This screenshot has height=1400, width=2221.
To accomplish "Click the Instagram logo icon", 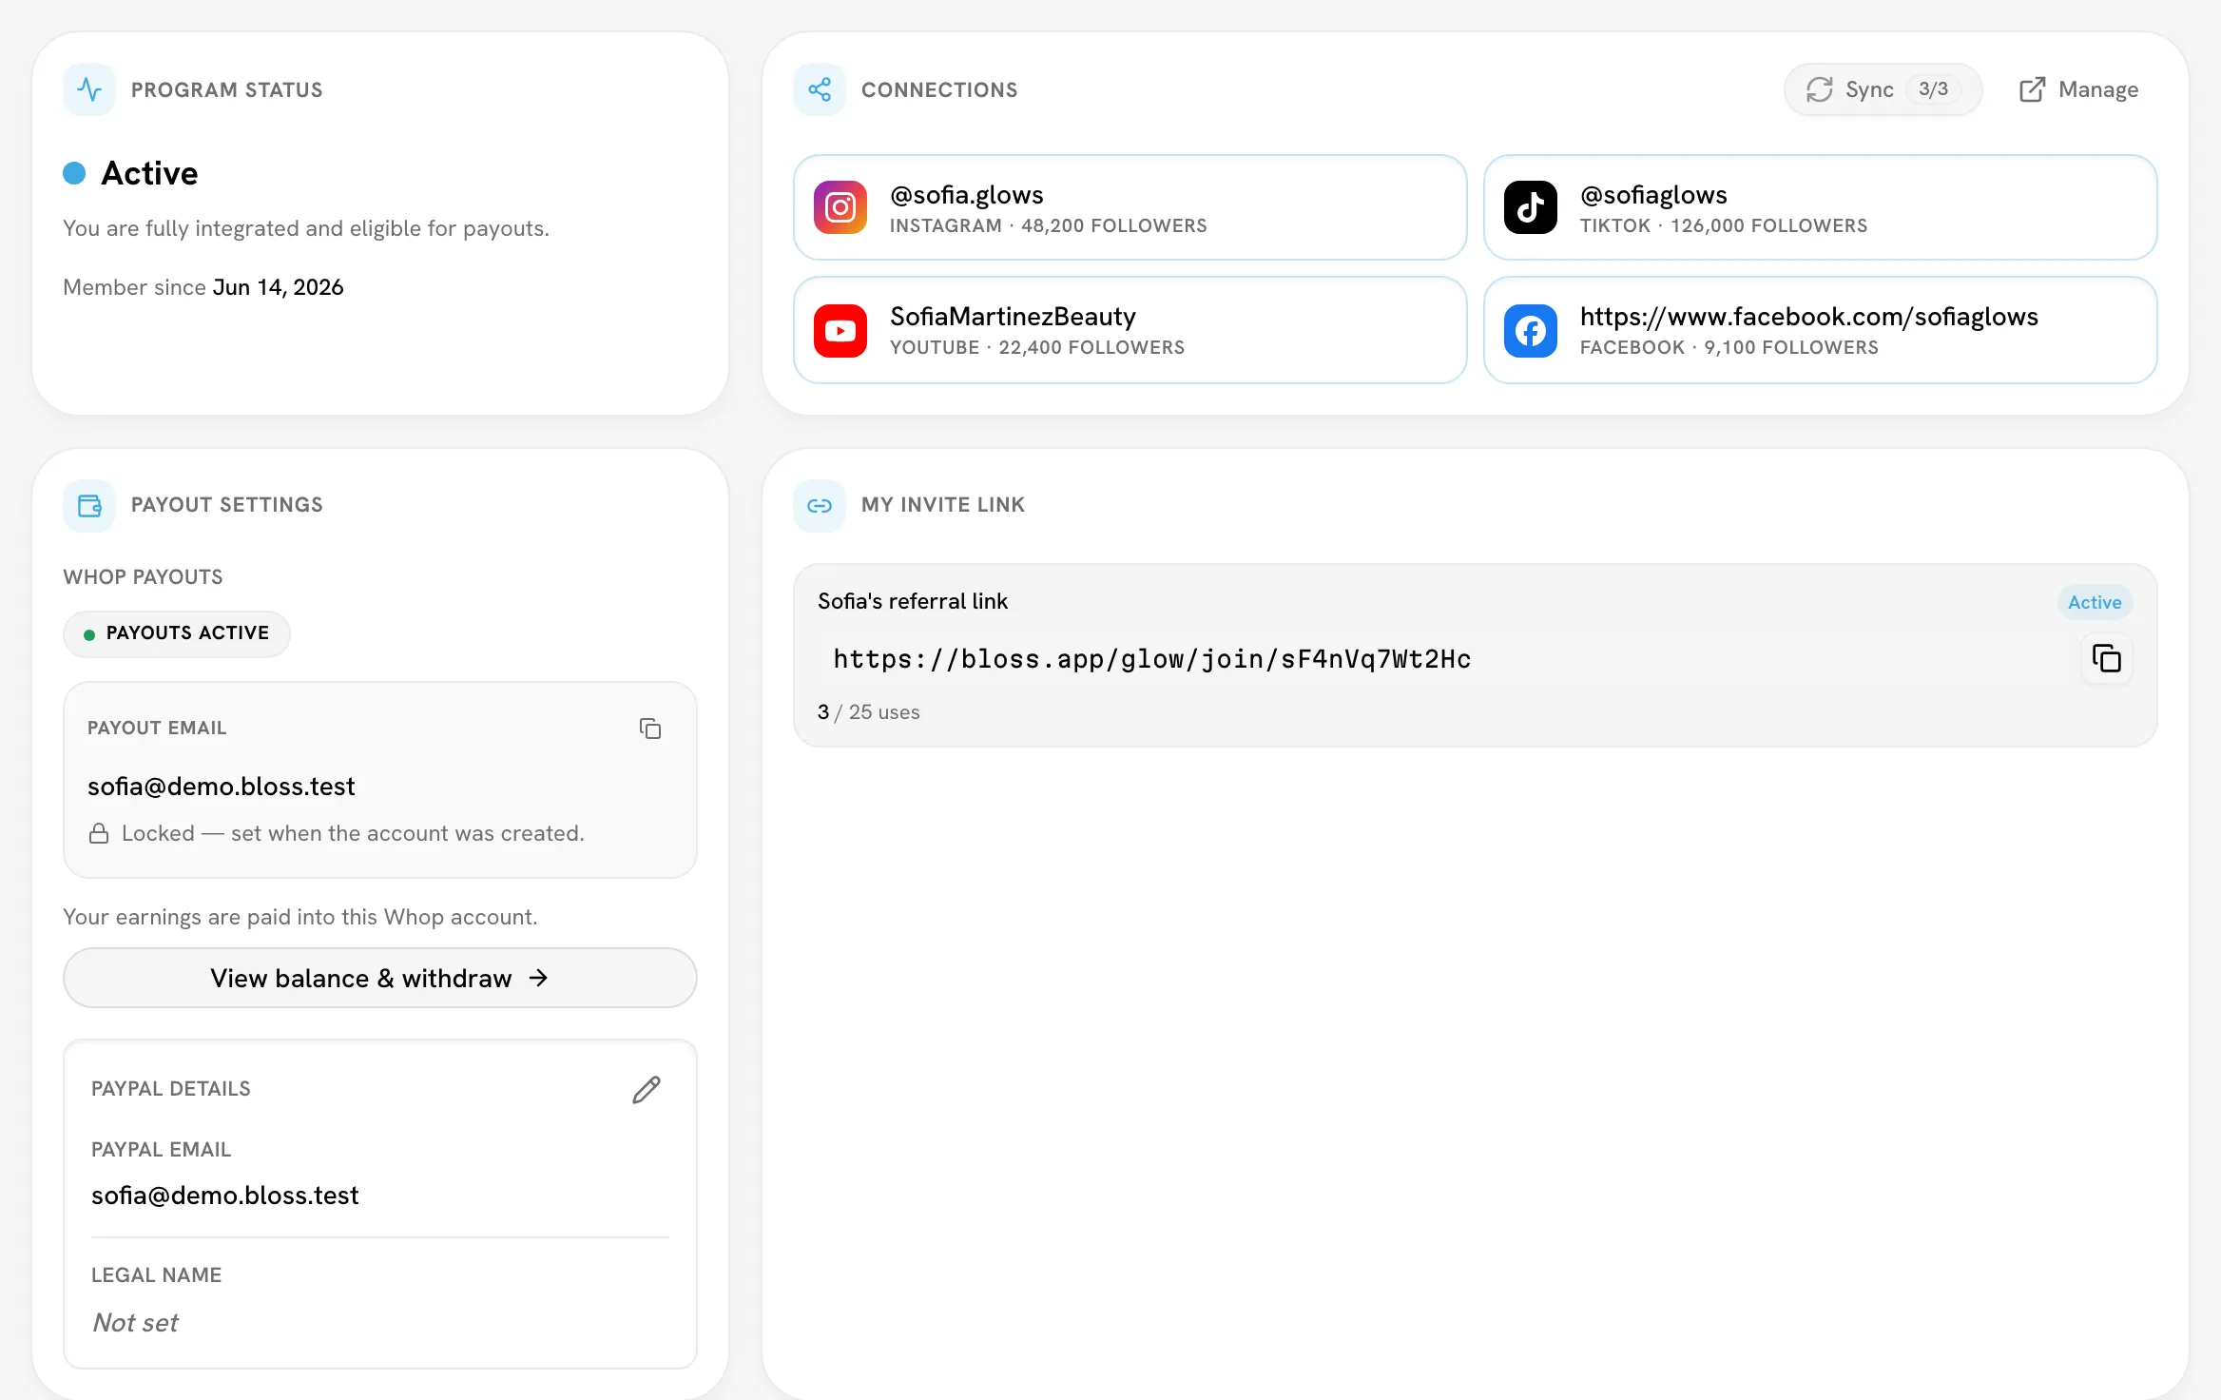I will click(840, 207).
